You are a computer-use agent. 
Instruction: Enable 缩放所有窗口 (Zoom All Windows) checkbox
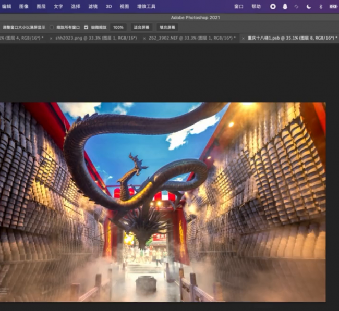52,27
